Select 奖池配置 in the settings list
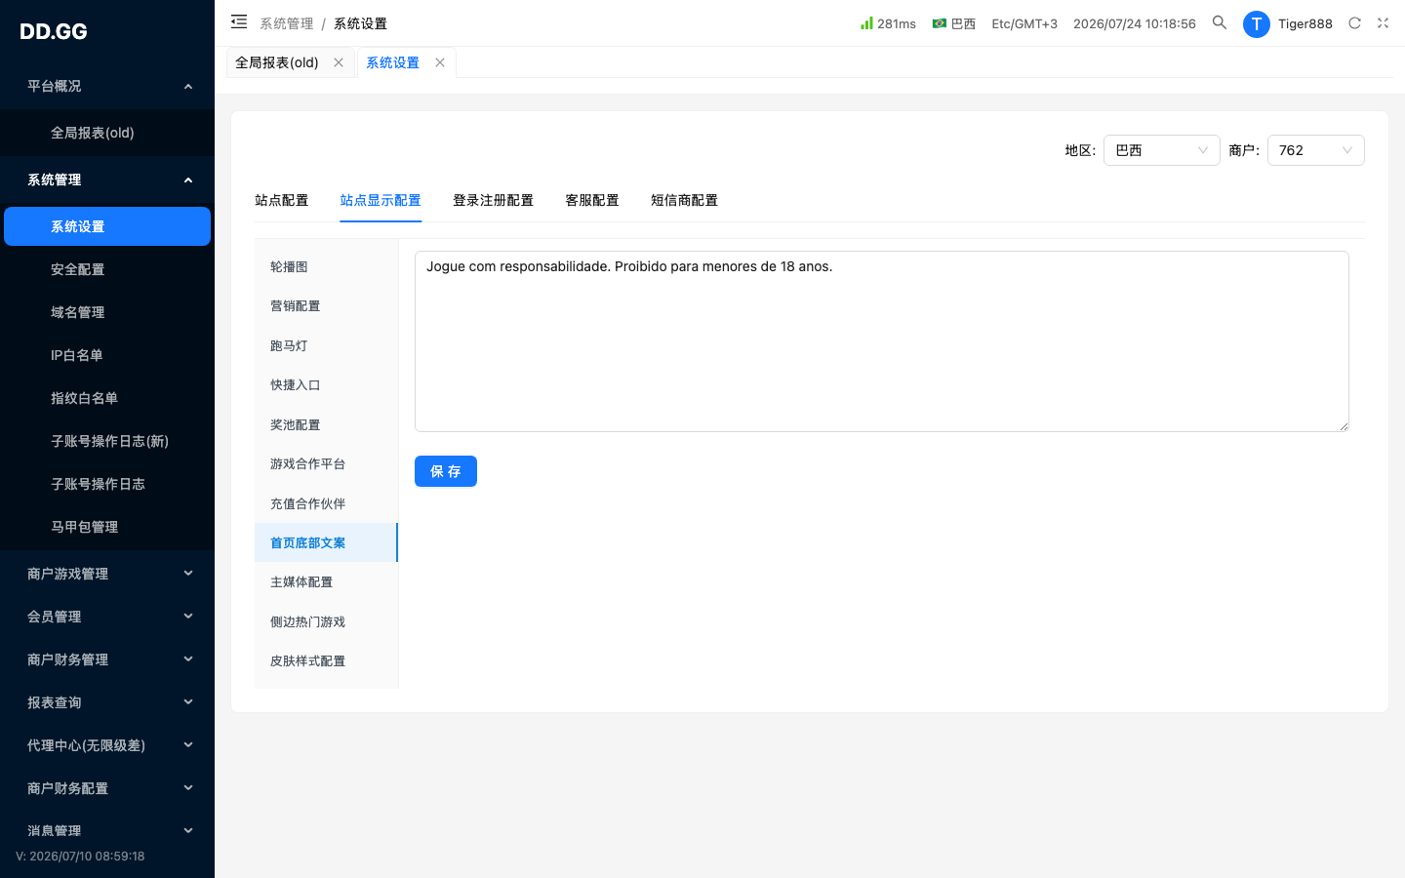 point(326,424)
